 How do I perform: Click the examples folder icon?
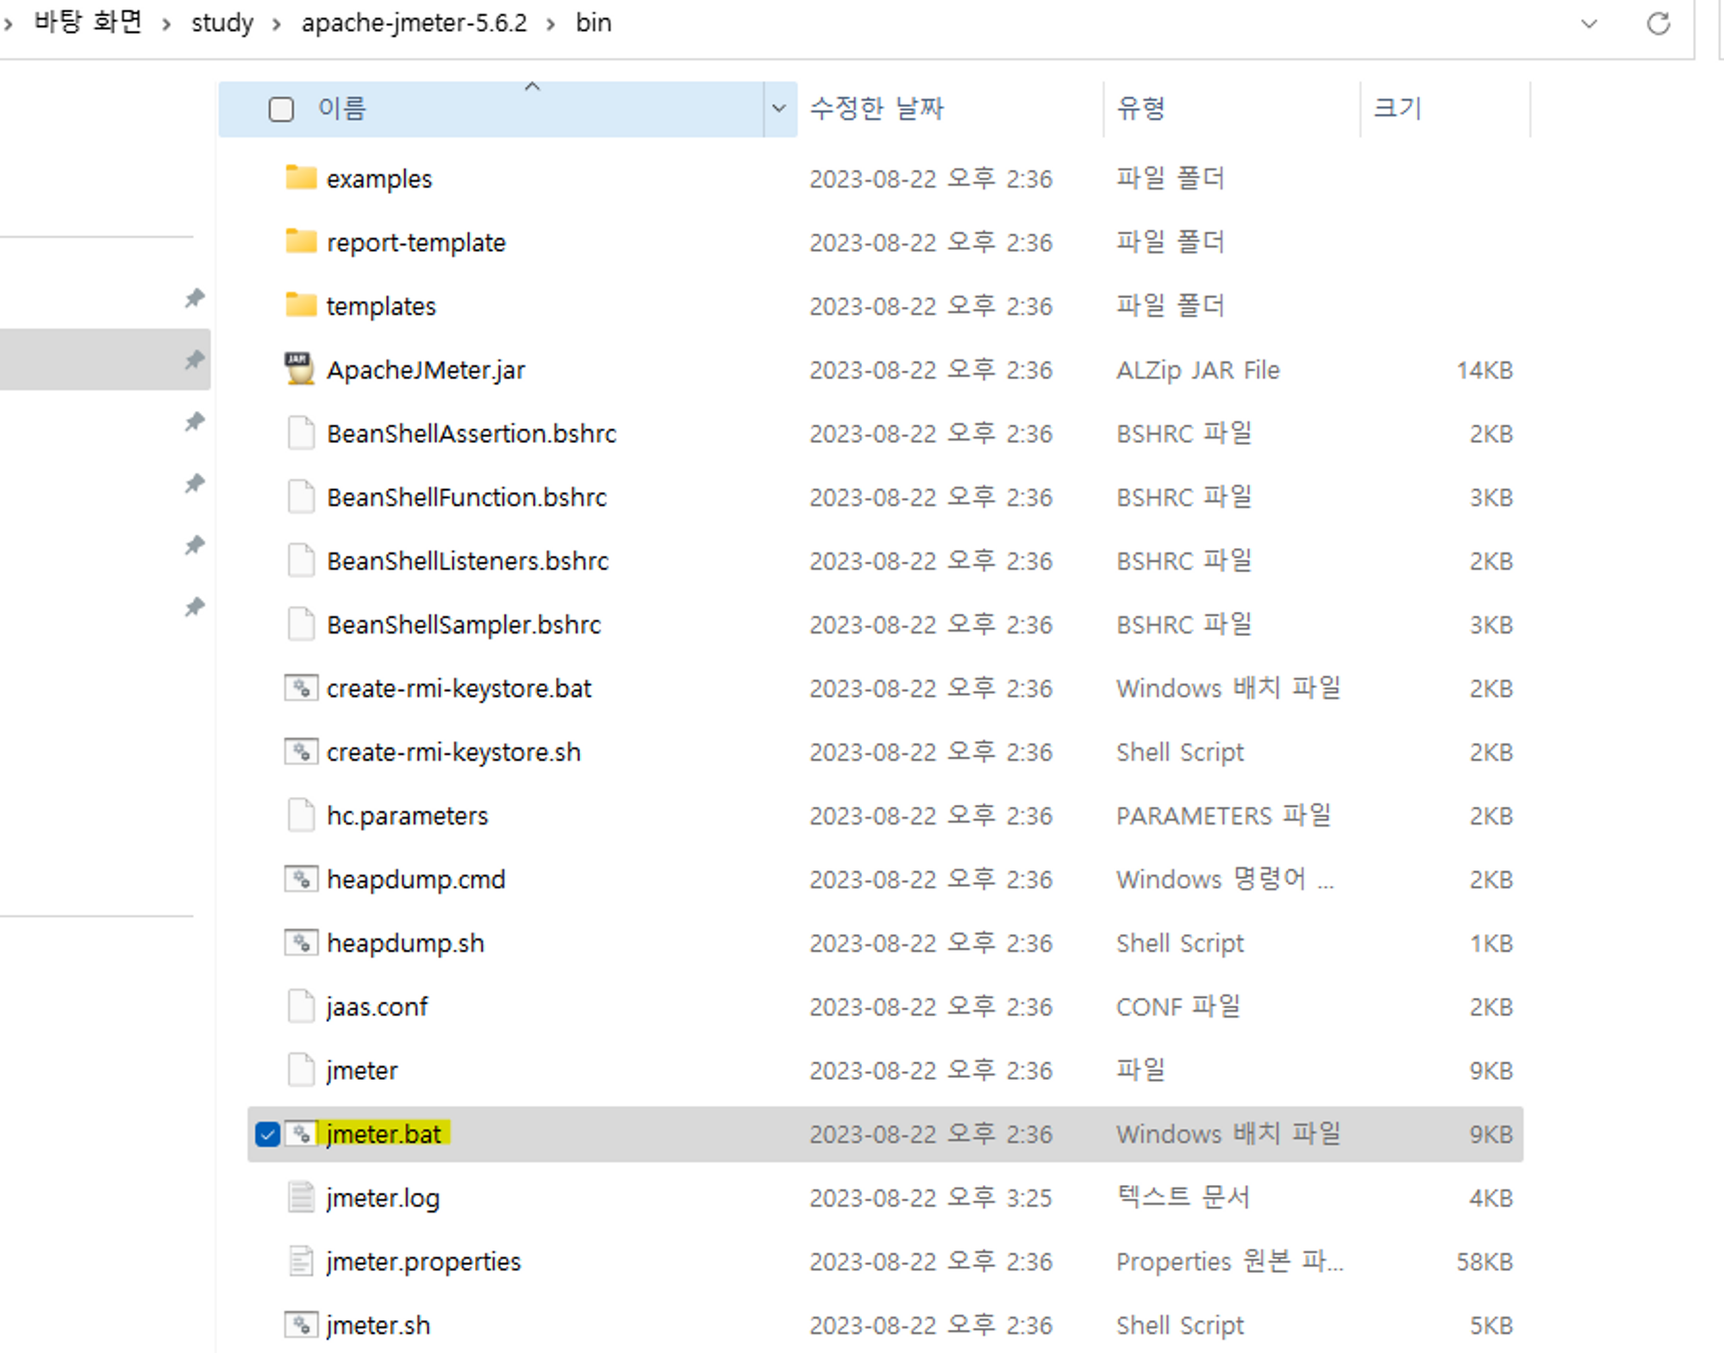300,178
